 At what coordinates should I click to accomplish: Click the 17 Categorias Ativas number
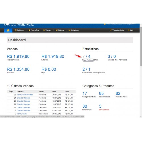pos(85,93)
